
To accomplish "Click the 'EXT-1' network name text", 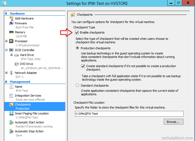I will point(19,77).
